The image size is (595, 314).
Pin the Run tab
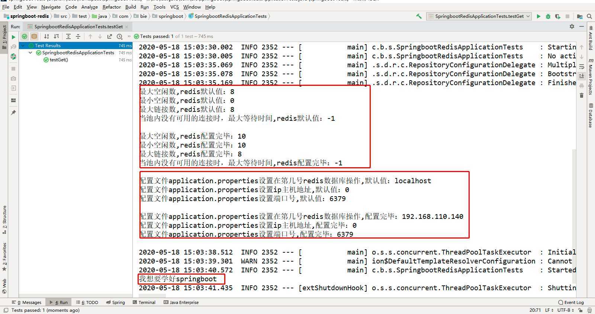click(x=13, y=112)
